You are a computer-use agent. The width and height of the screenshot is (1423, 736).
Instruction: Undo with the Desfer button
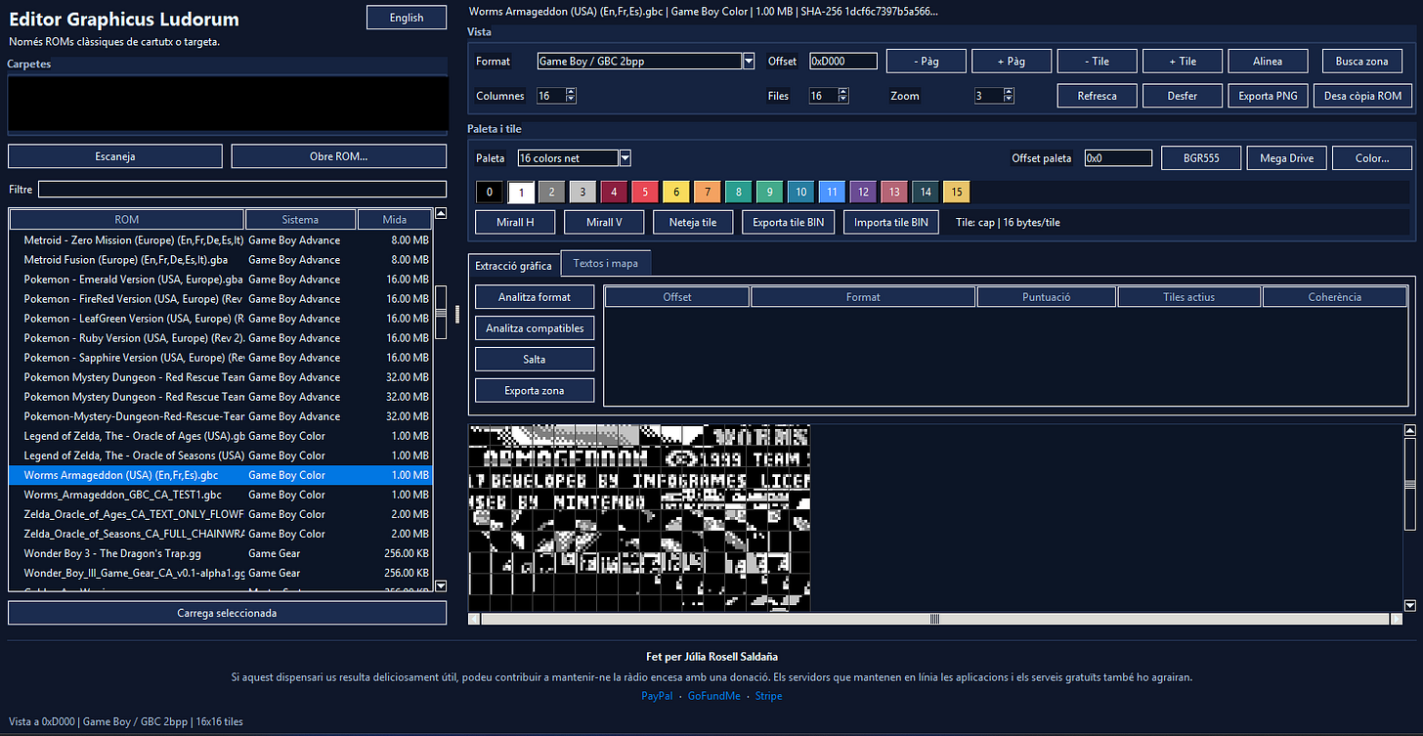pyautogui.click(x=1183, y=96)
